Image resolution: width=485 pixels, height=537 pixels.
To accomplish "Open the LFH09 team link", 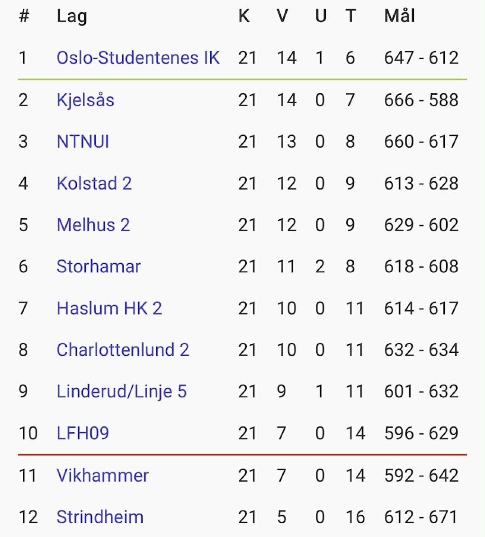I will [82, 433].
